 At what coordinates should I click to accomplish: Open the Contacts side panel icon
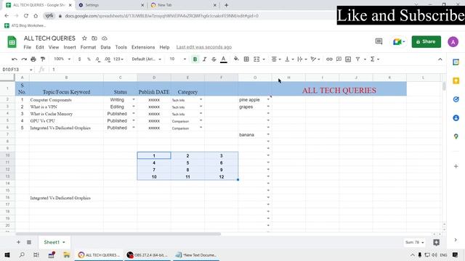pyautogui.click(x=456, y=118)
